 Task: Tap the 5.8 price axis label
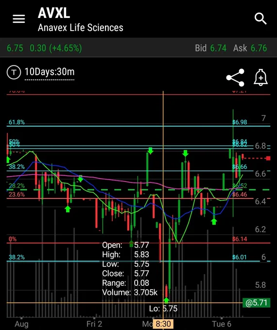tap(260, 285)
